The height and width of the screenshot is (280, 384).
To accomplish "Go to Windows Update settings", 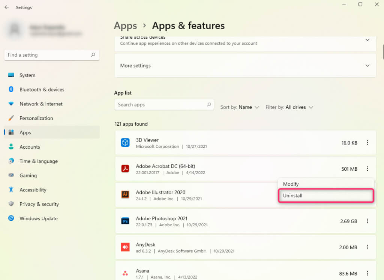I will [39, 218].
